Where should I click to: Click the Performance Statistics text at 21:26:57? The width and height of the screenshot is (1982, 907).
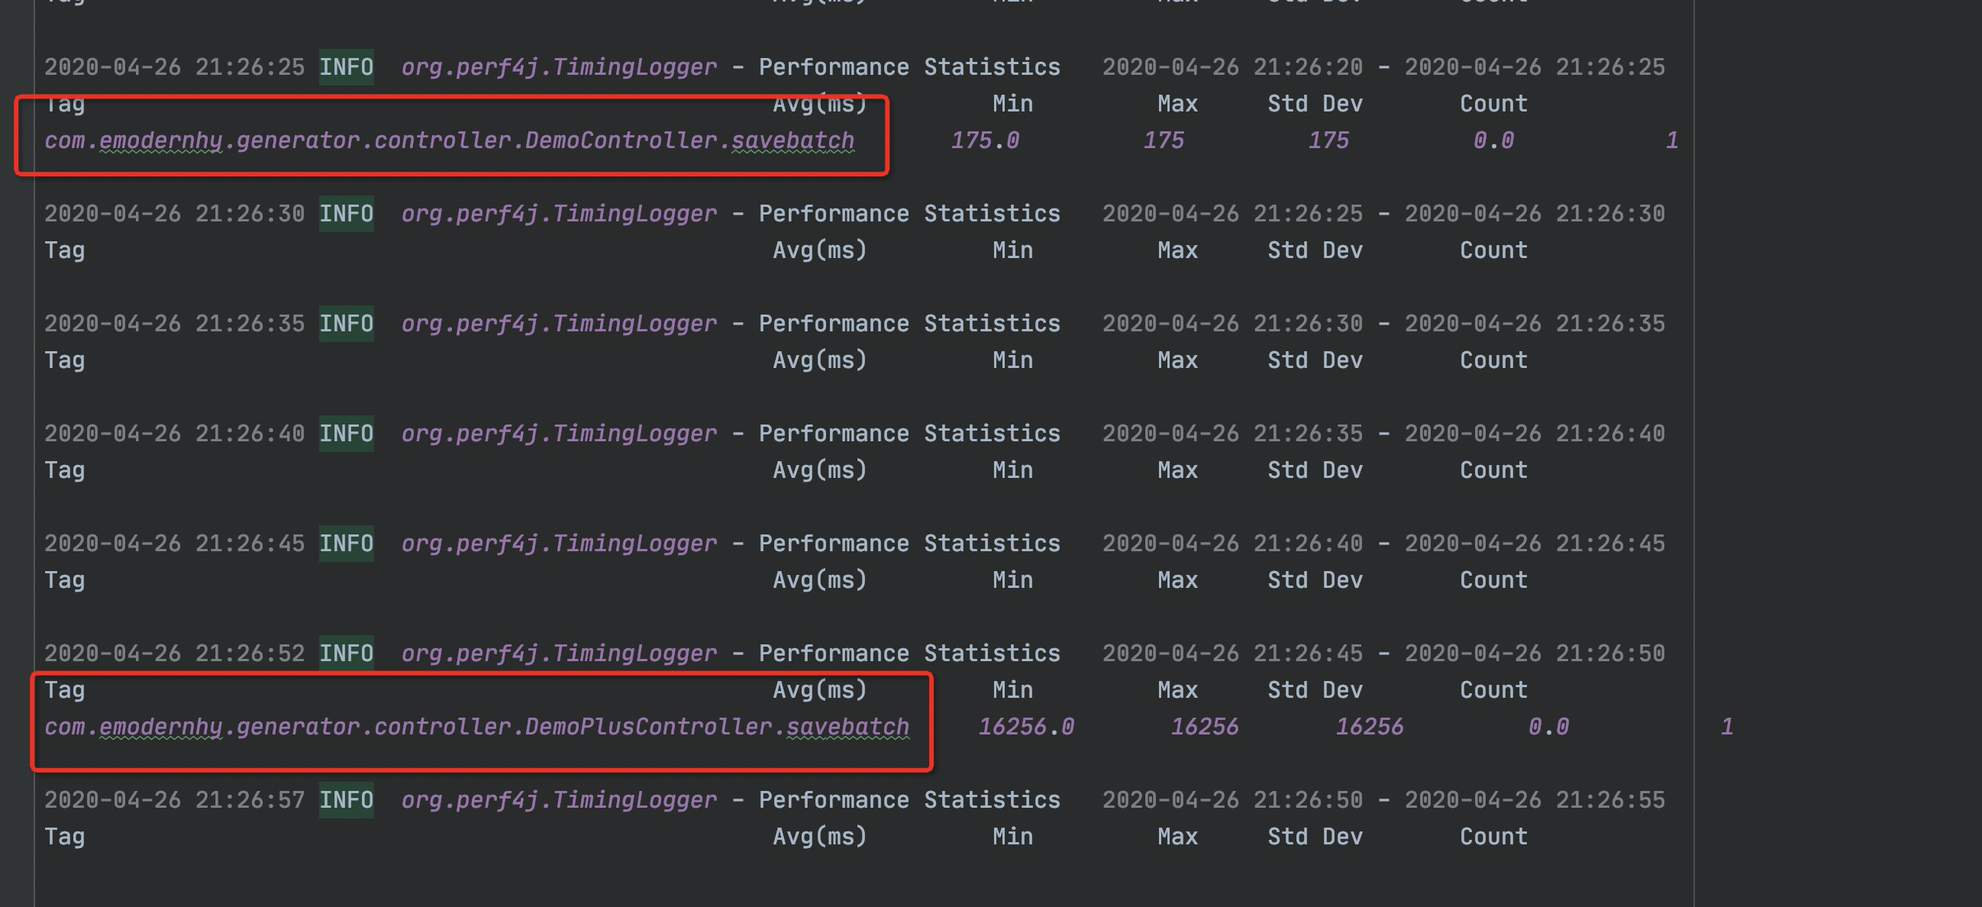coord(909,800)
